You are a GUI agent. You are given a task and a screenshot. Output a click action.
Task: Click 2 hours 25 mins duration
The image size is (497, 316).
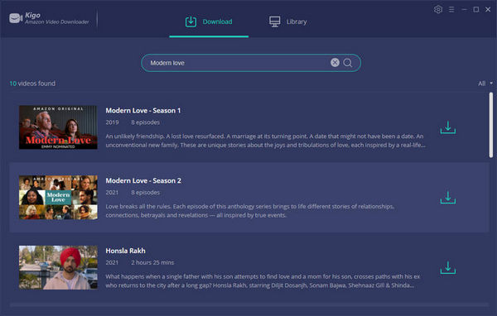152,262
